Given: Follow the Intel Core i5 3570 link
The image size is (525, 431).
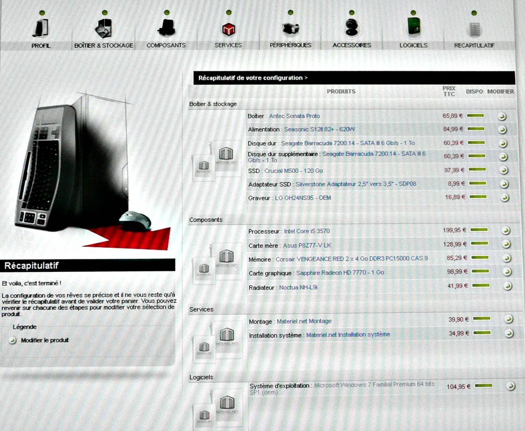Looking at the screenshot, I should click(x=307, y=231).
